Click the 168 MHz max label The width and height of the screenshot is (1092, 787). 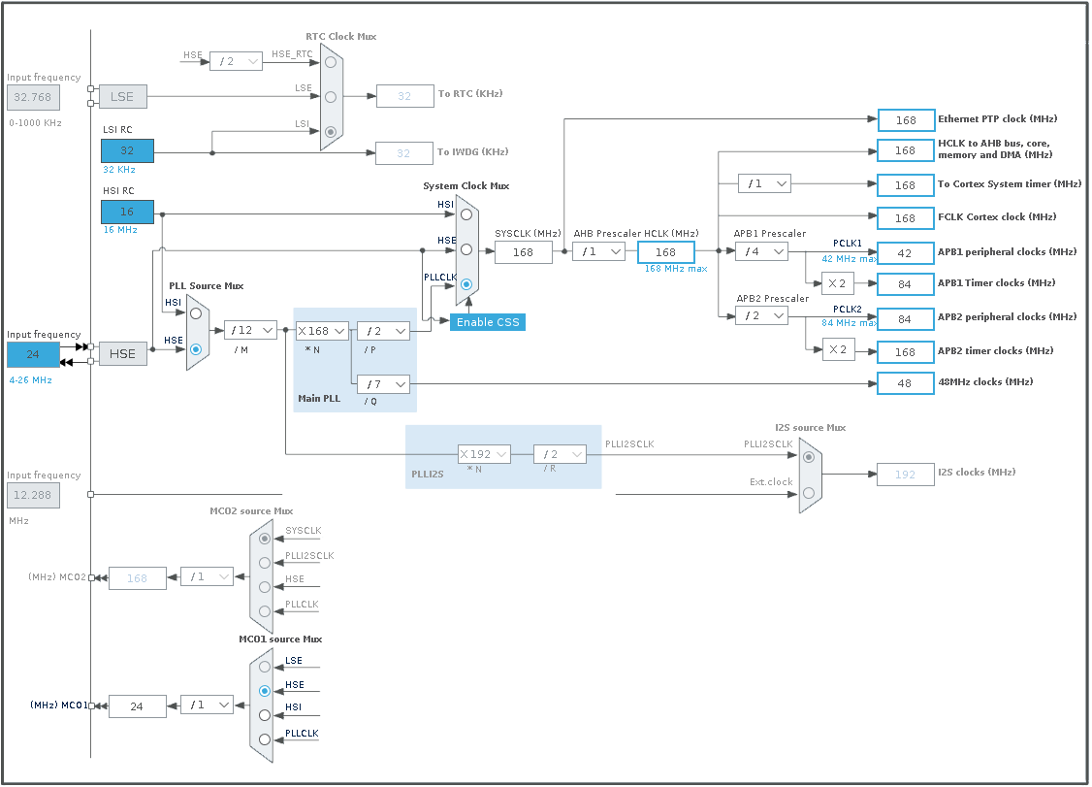point(676,269)
